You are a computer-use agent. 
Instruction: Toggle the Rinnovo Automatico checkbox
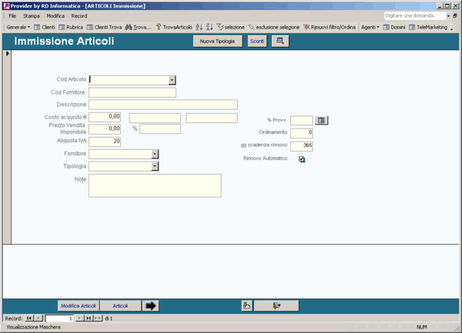tap(301, 159)
